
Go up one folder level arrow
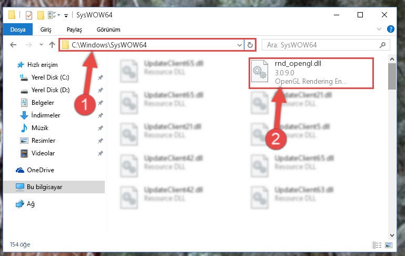click(x=52, y=45)
